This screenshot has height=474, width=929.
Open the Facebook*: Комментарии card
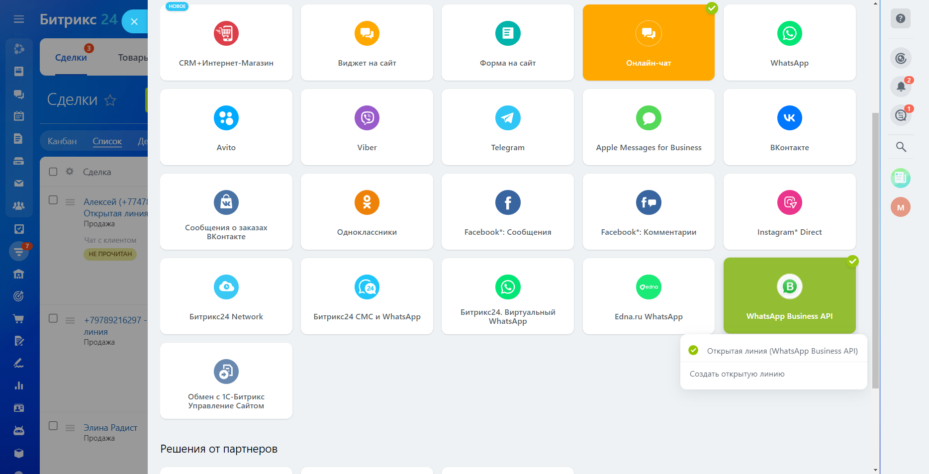coord(649,211)
